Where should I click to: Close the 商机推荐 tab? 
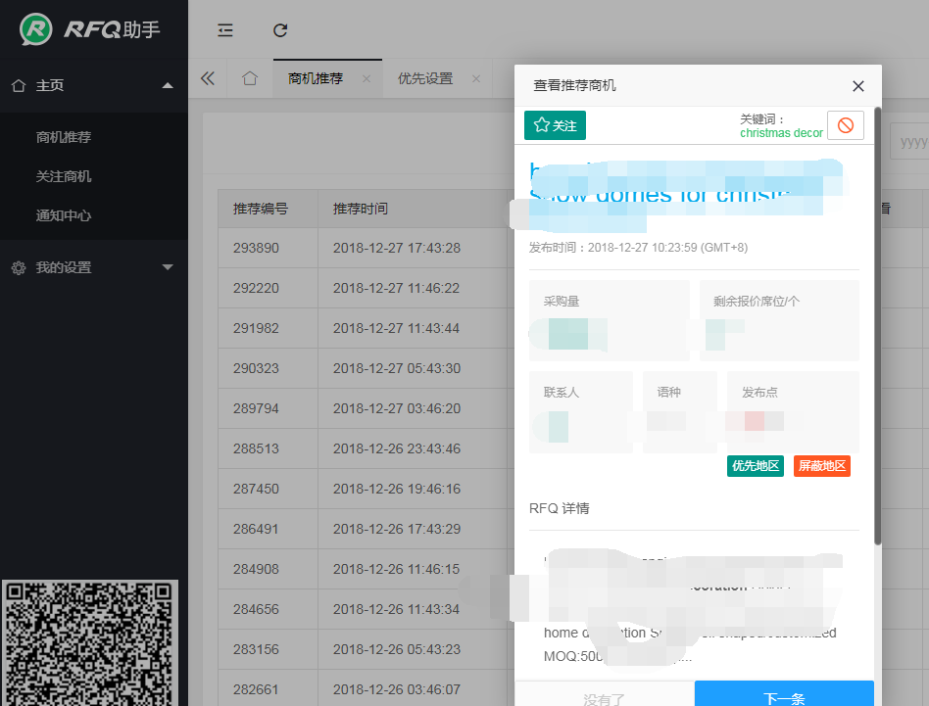(x=366, y=78)
